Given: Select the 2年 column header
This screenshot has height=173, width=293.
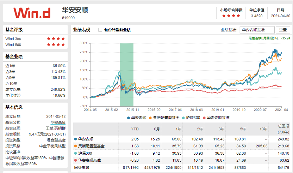Looking at the screenshot, I should click(x=200, y=129).
